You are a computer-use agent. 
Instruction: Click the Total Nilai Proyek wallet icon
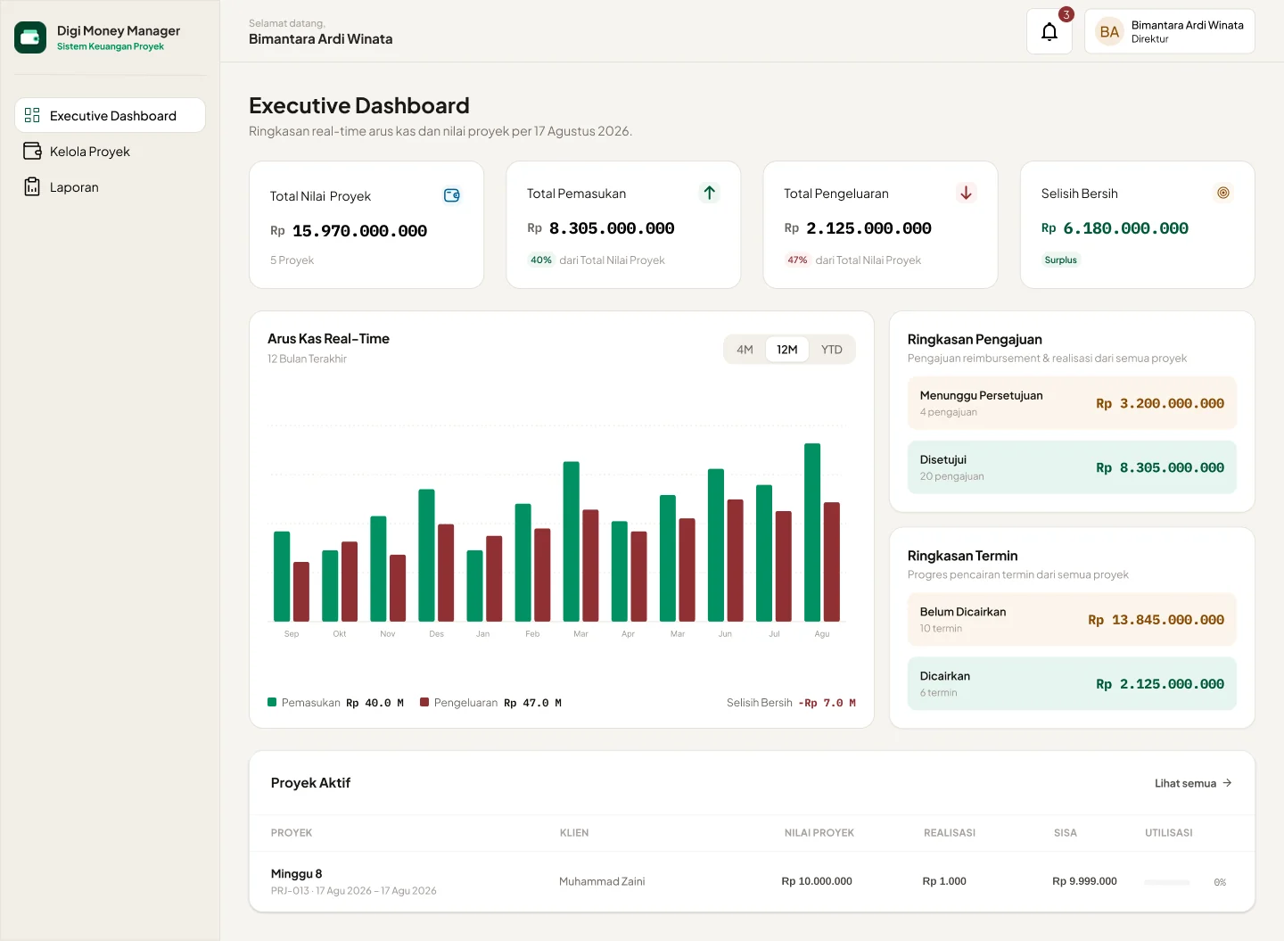pyautogui.click(x=452, y=195)
